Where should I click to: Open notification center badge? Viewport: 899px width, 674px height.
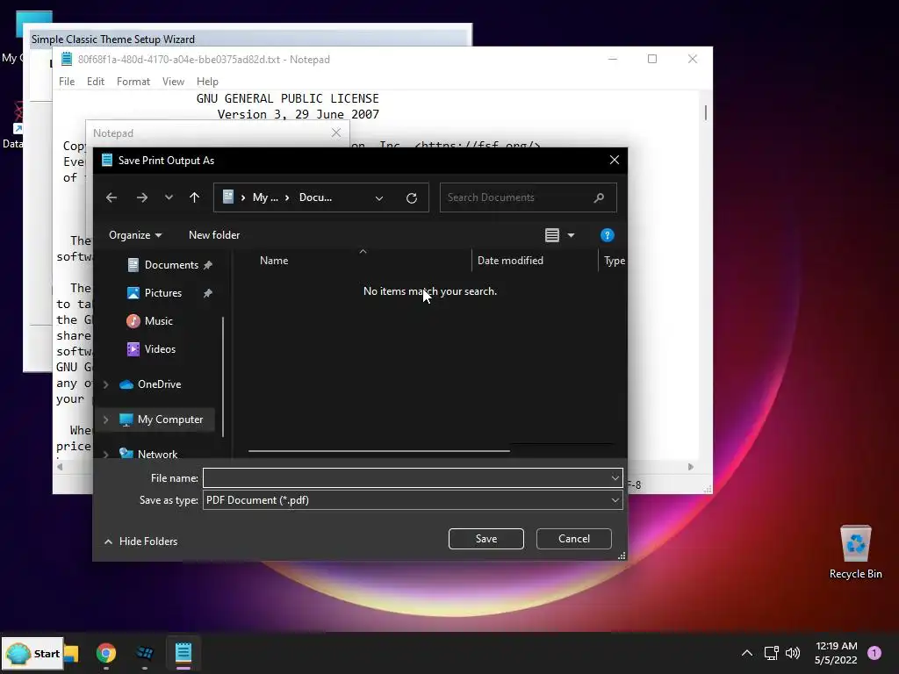click(874, 653)
